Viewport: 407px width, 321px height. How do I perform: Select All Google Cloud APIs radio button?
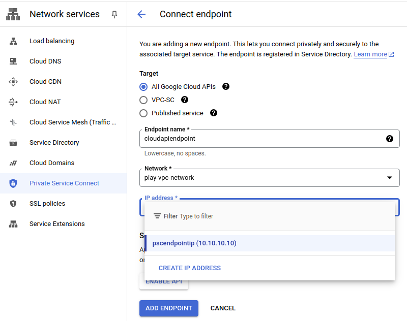pos(143,87)
